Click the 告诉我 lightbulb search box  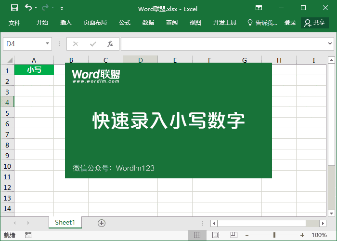262,23
